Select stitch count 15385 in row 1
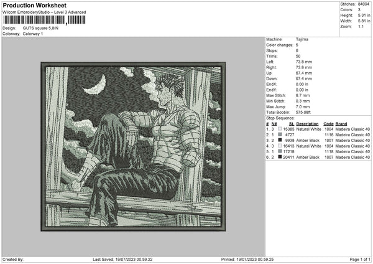Image resolution: width=373 pixels, height=264 pixels. pyautogui.click(x=289, y=129)
